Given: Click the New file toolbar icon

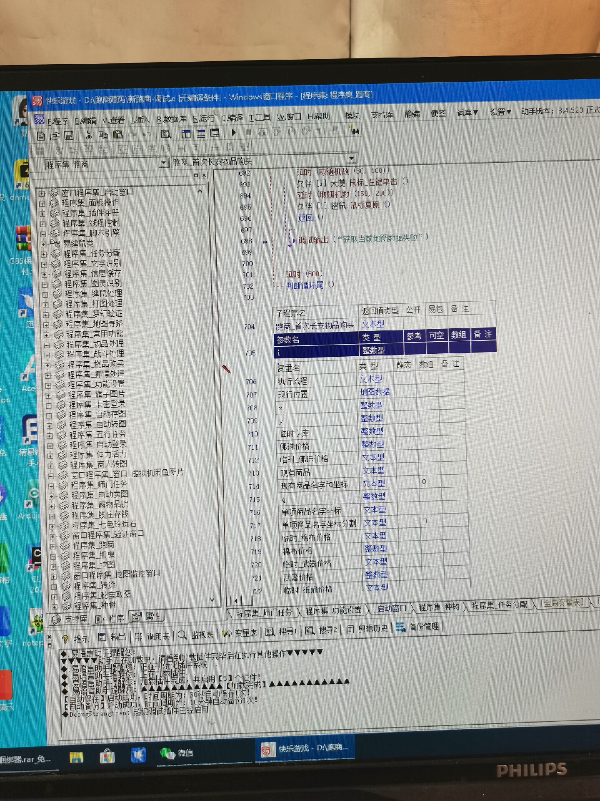Looking at the screenshot, I should (41, 136).
